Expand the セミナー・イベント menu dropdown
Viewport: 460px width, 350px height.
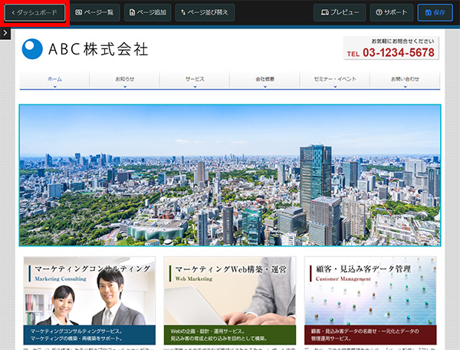pyautogui.click(x=334, y=80)
